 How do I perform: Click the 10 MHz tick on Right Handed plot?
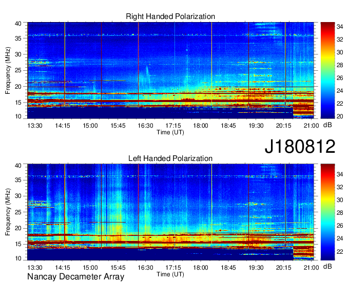tap(18, 116)
